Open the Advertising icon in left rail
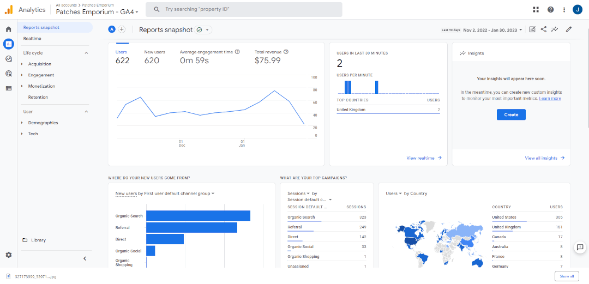 (x=9, y=73)
